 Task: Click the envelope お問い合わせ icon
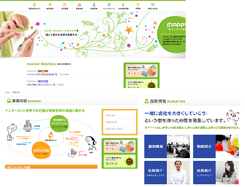pyautogui.click(x=153, y=5)
